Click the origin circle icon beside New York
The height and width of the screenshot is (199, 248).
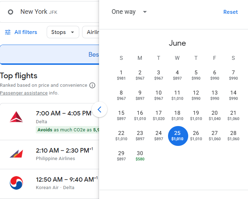[x=11, y=12]
